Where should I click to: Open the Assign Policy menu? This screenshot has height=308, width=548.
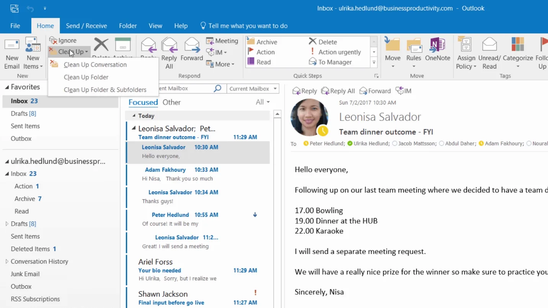click(466, 53)
